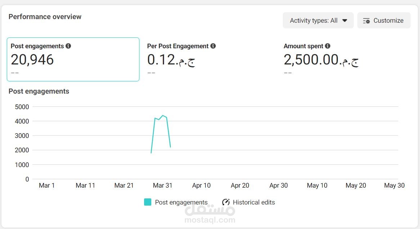Click the Mar 31 x-axis label
420x229 pixels.
(x=162, y=185)
